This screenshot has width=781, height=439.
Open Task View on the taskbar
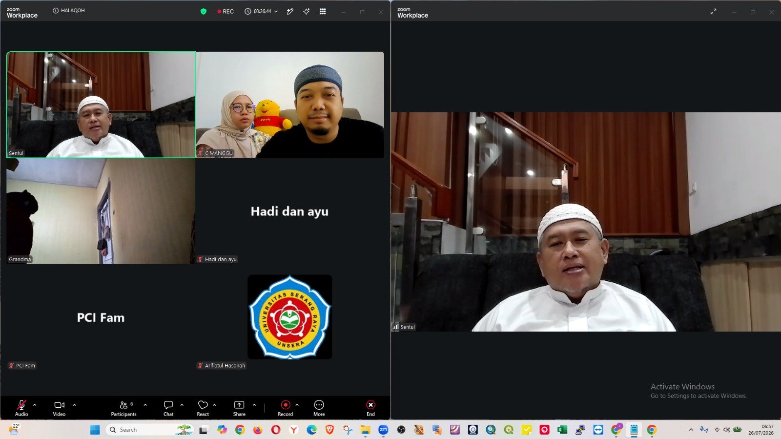point(204,430)
